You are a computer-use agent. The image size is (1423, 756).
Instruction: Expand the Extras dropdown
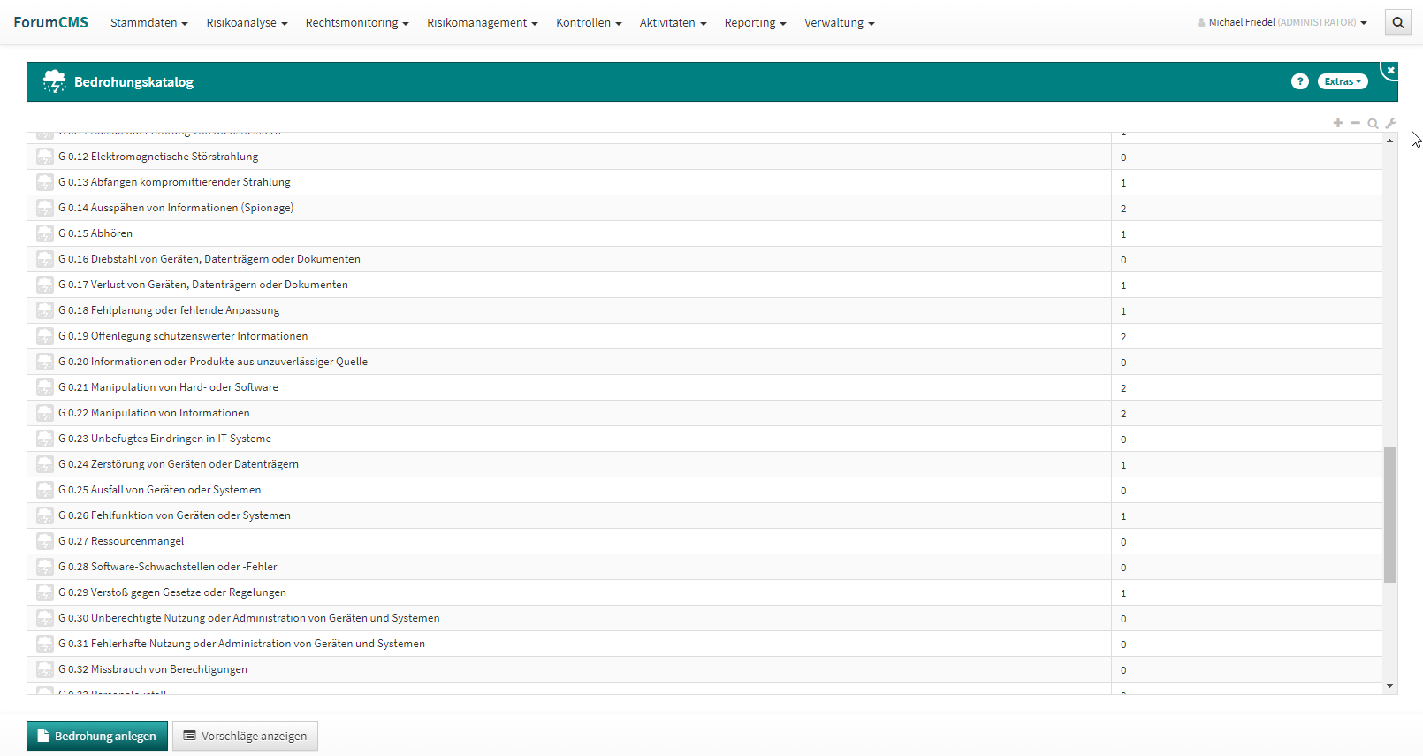1343,81
